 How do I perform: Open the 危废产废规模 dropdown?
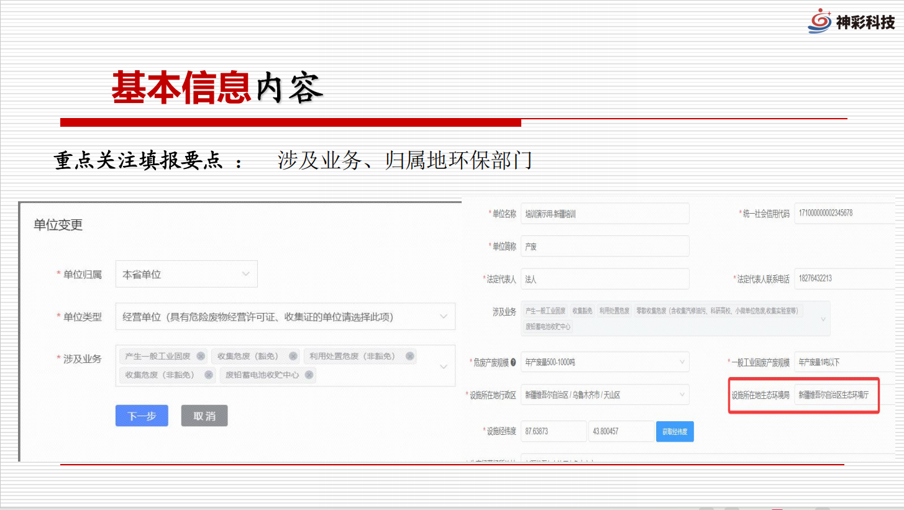point(605,362)
